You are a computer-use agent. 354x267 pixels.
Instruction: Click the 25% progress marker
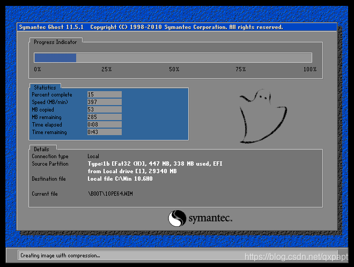107,69
